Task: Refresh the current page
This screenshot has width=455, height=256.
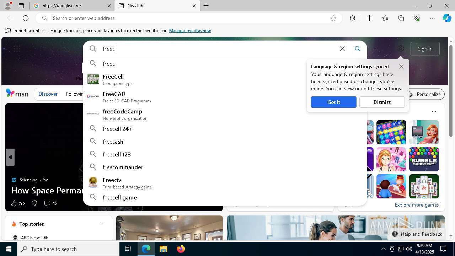Action: click(x=26, y=18)
